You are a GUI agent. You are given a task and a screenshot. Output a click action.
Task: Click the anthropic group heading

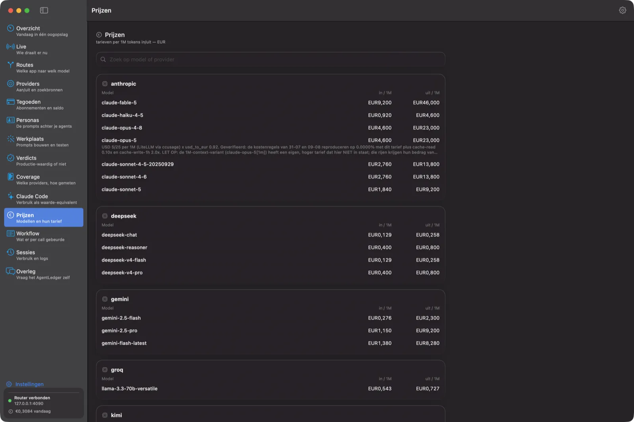123,84
